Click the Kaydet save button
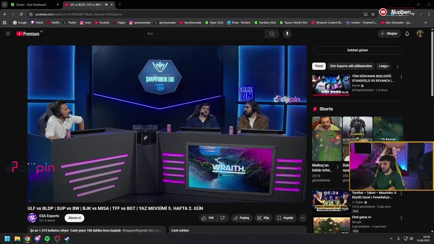 (285, 218)
